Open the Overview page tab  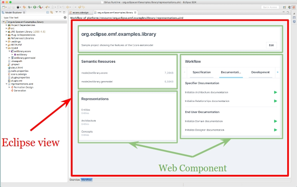tap(75, 180)
